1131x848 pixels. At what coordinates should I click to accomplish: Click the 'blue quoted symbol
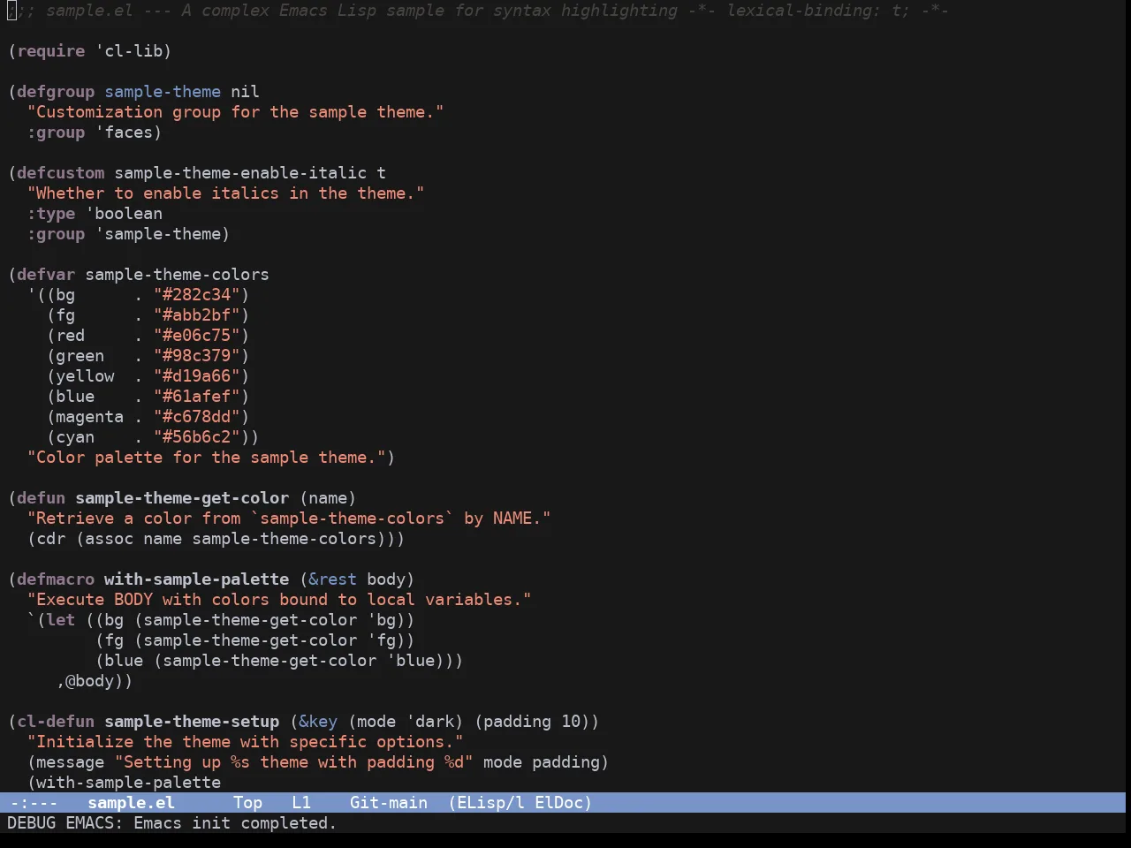[410, 661]
